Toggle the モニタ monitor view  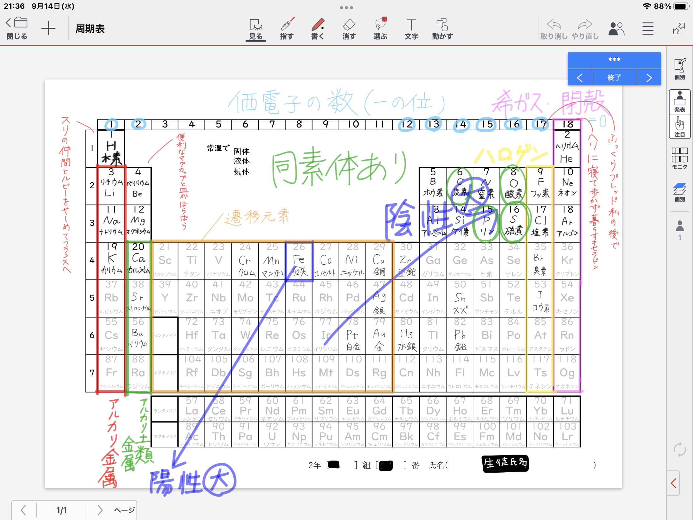[x=679, y=158]
